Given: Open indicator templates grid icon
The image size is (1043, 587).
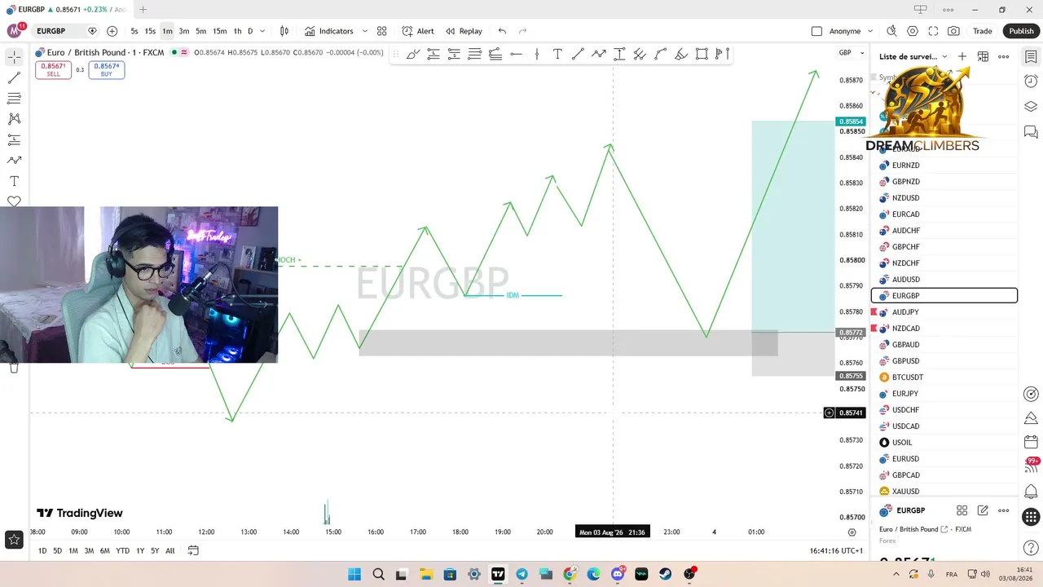Looking at the screenshot, I should [381, 31].
